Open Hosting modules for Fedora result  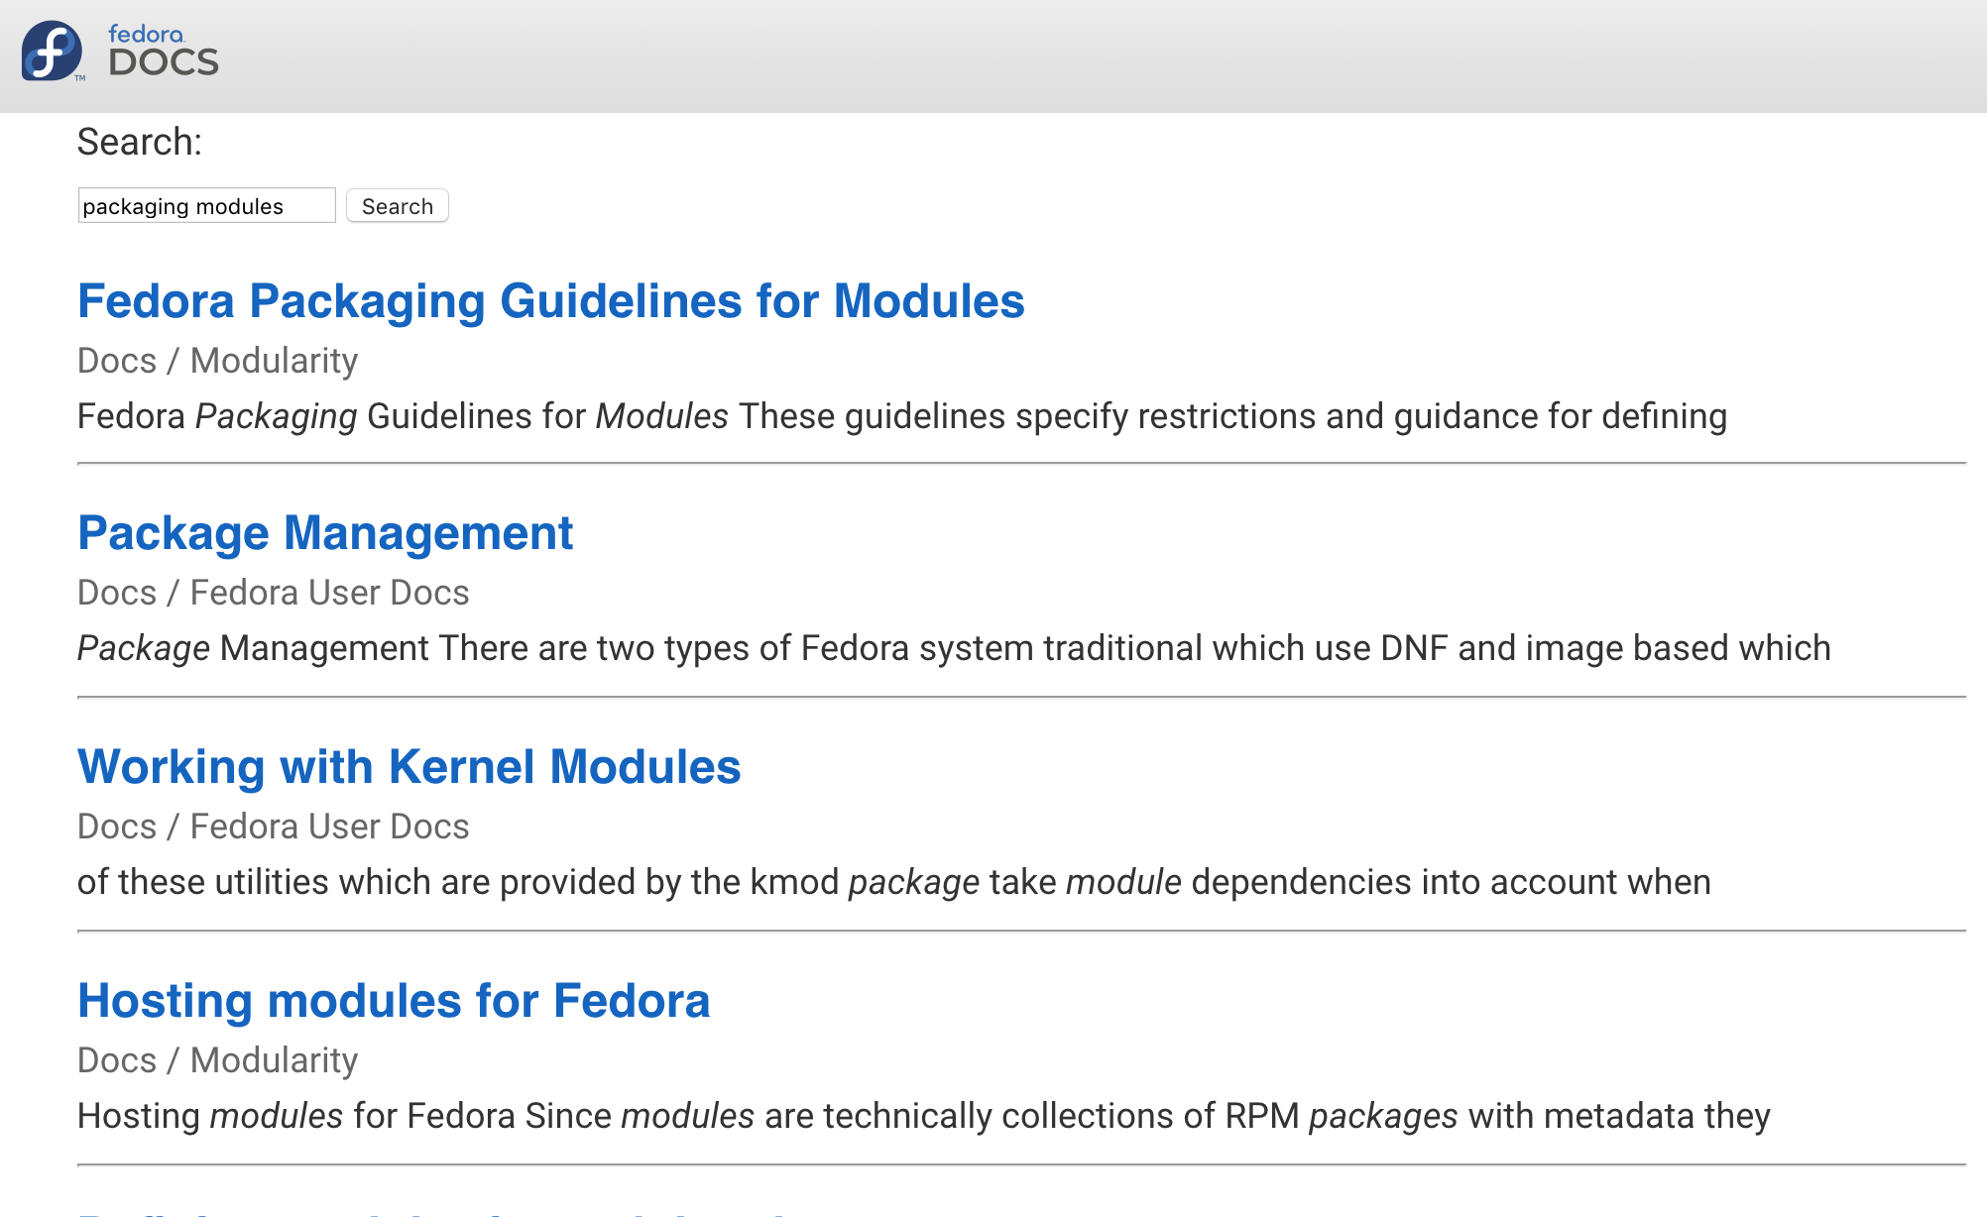click(394, 1000)
